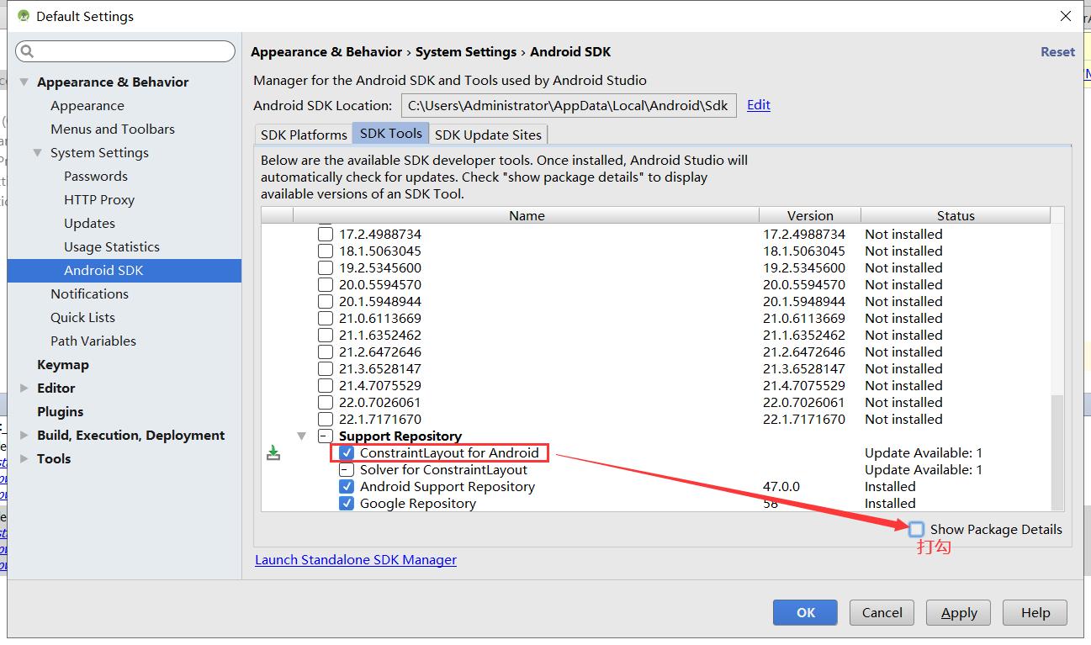Open Plugins settings
The width and height of the screenshot is (1091, 645).
[x=61, y=412]
